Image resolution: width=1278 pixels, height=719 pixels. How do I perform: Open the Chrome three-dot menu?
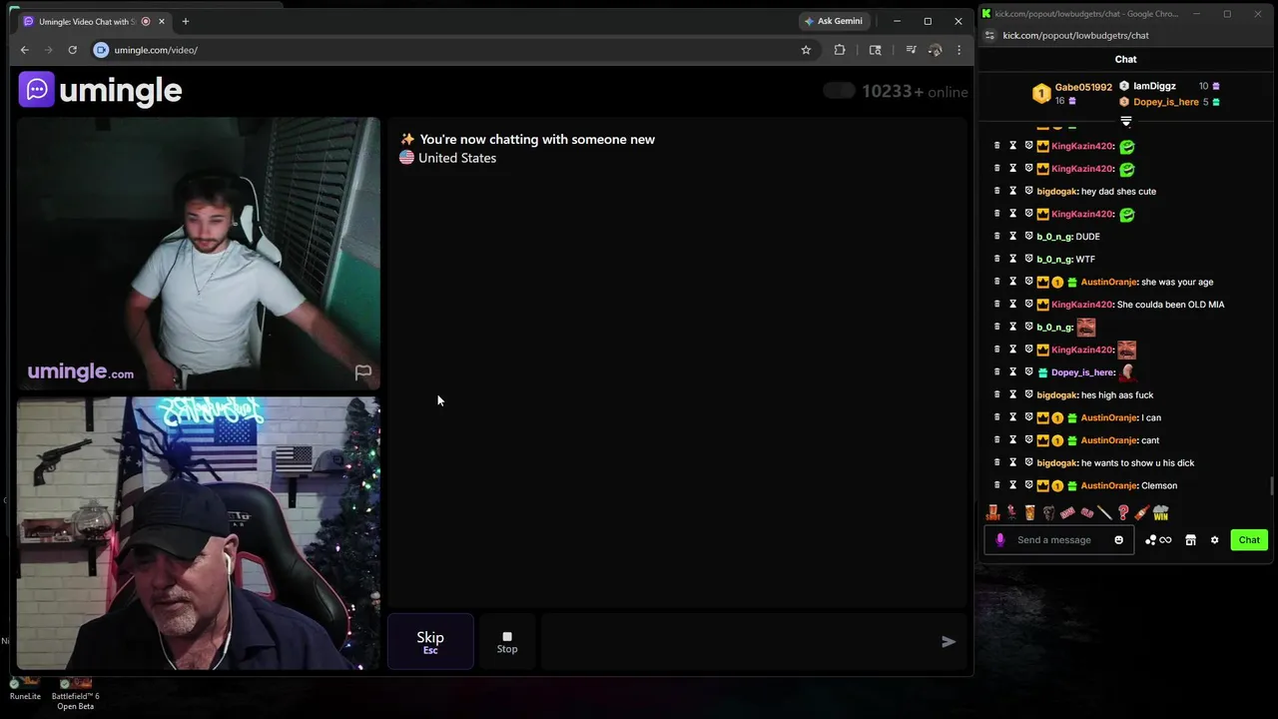[958, 50]
